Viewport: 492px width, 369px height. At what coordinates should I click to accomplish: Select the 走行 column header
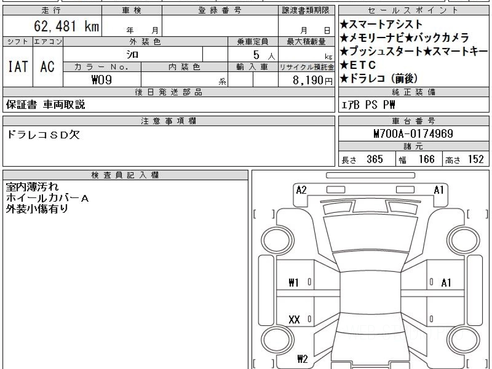pyautogui.click(x=52, y=11)
